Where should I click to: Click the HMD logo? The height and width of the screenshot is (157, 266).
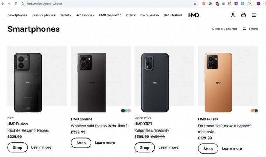pos(194,15)
